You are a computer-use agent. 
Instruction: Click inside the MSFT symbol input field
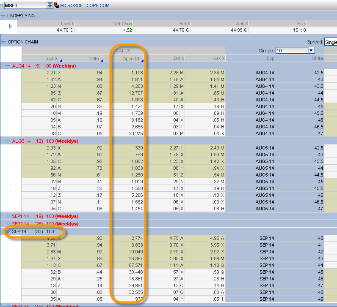point(25,5)
